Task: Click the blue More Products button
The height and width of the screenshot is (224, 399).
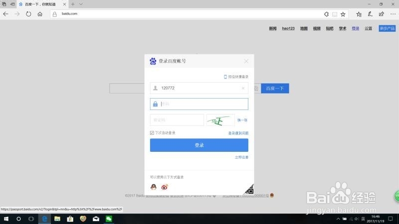Action: (x=387, y=28)
